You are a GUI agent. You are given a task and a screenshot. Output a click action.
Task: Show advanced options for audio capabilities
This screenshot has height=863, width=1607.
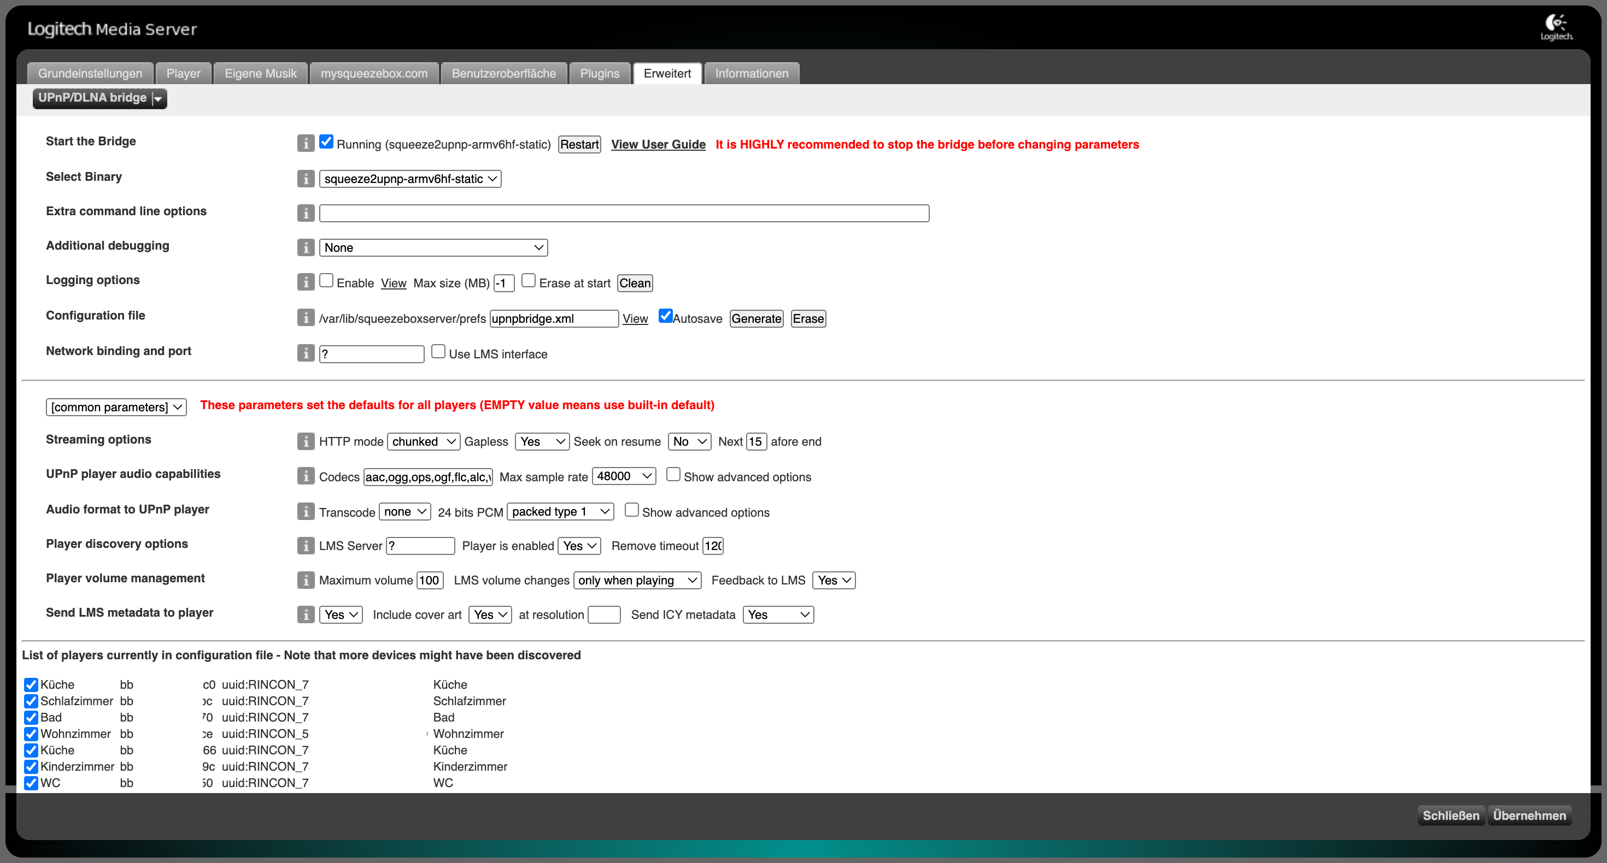tap(673, 475)
